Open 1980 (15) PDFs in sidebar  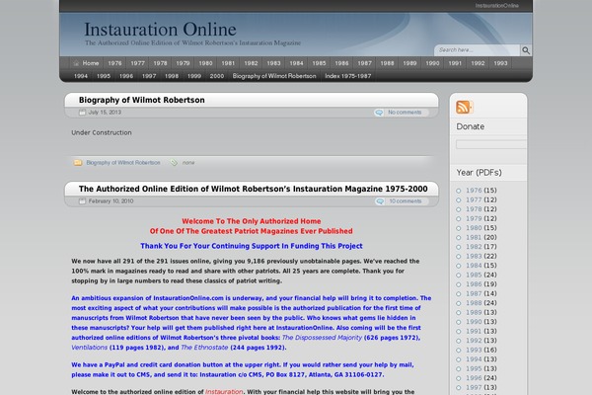pyautogui.click(x=481, y=228)
